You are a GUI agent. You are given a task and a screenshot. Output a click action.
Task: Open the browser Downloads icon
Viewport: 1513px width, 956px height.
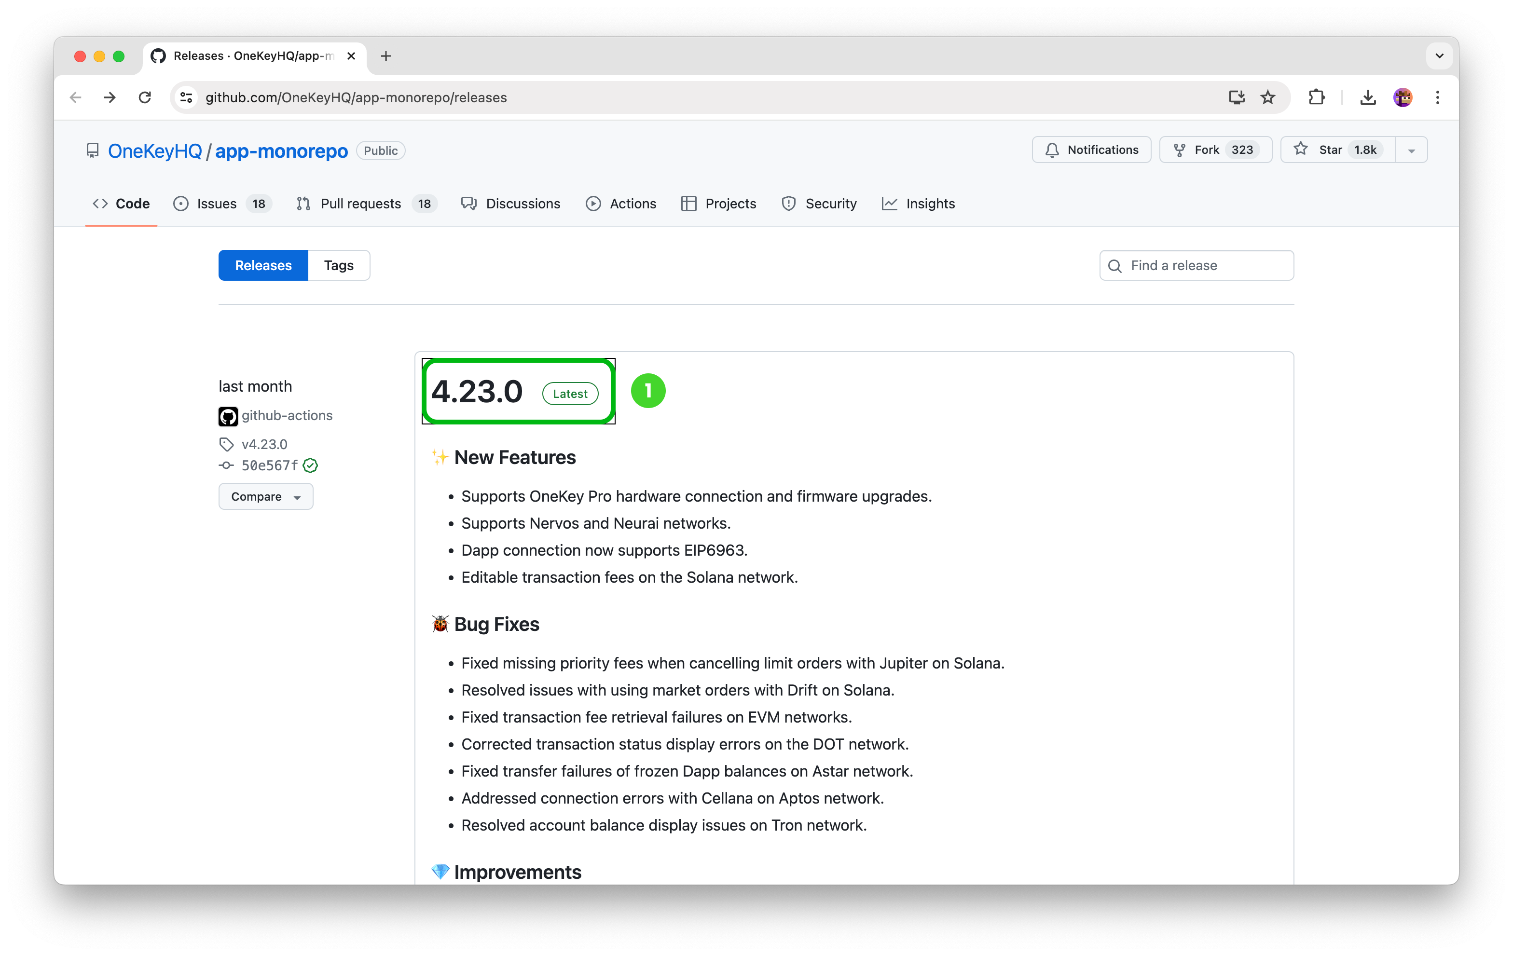tap(1368, 97)
